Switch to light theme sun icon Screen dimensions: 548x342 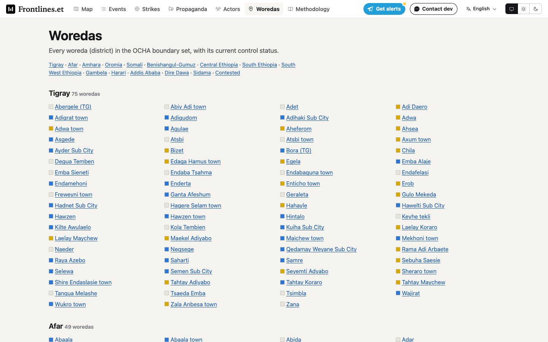524,9
